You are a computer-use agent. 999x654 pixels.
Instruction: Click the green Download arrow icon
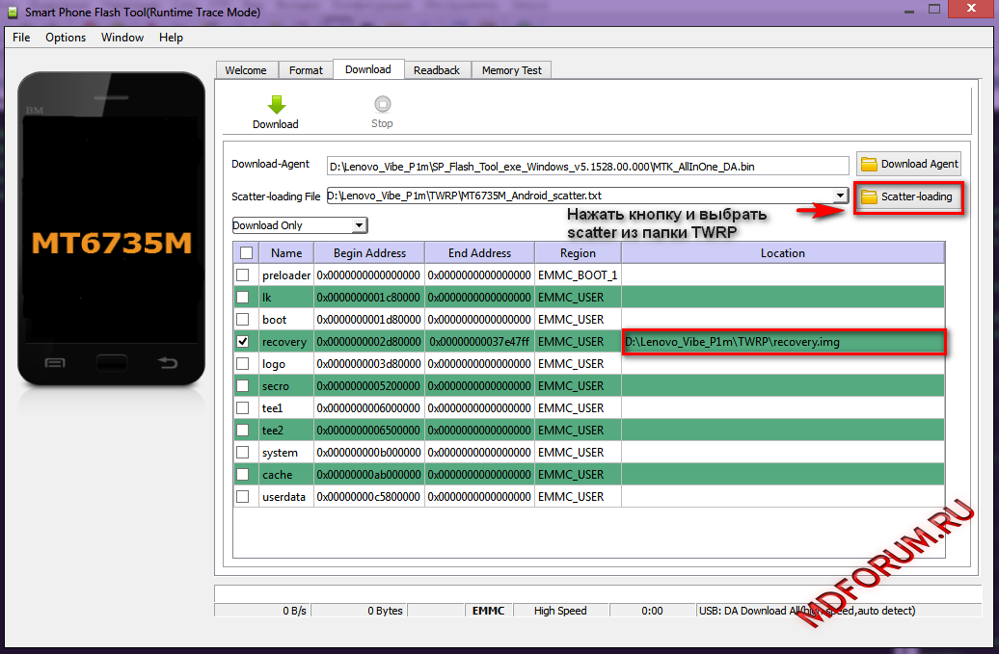(x=275, y=104)
